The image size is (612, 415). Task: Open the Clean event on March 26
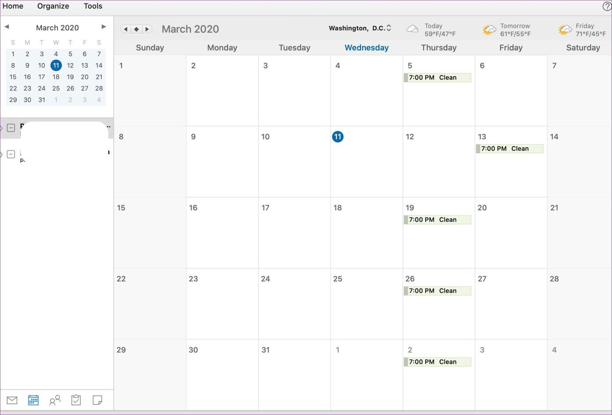point(437,291)
